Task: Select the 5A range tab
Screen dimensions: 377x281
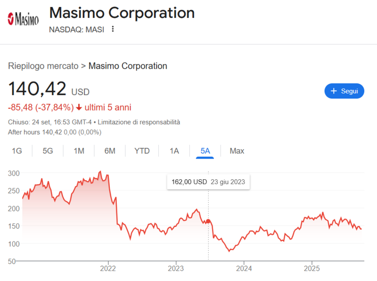Action: pyautogui.click(x=205, y=151)
